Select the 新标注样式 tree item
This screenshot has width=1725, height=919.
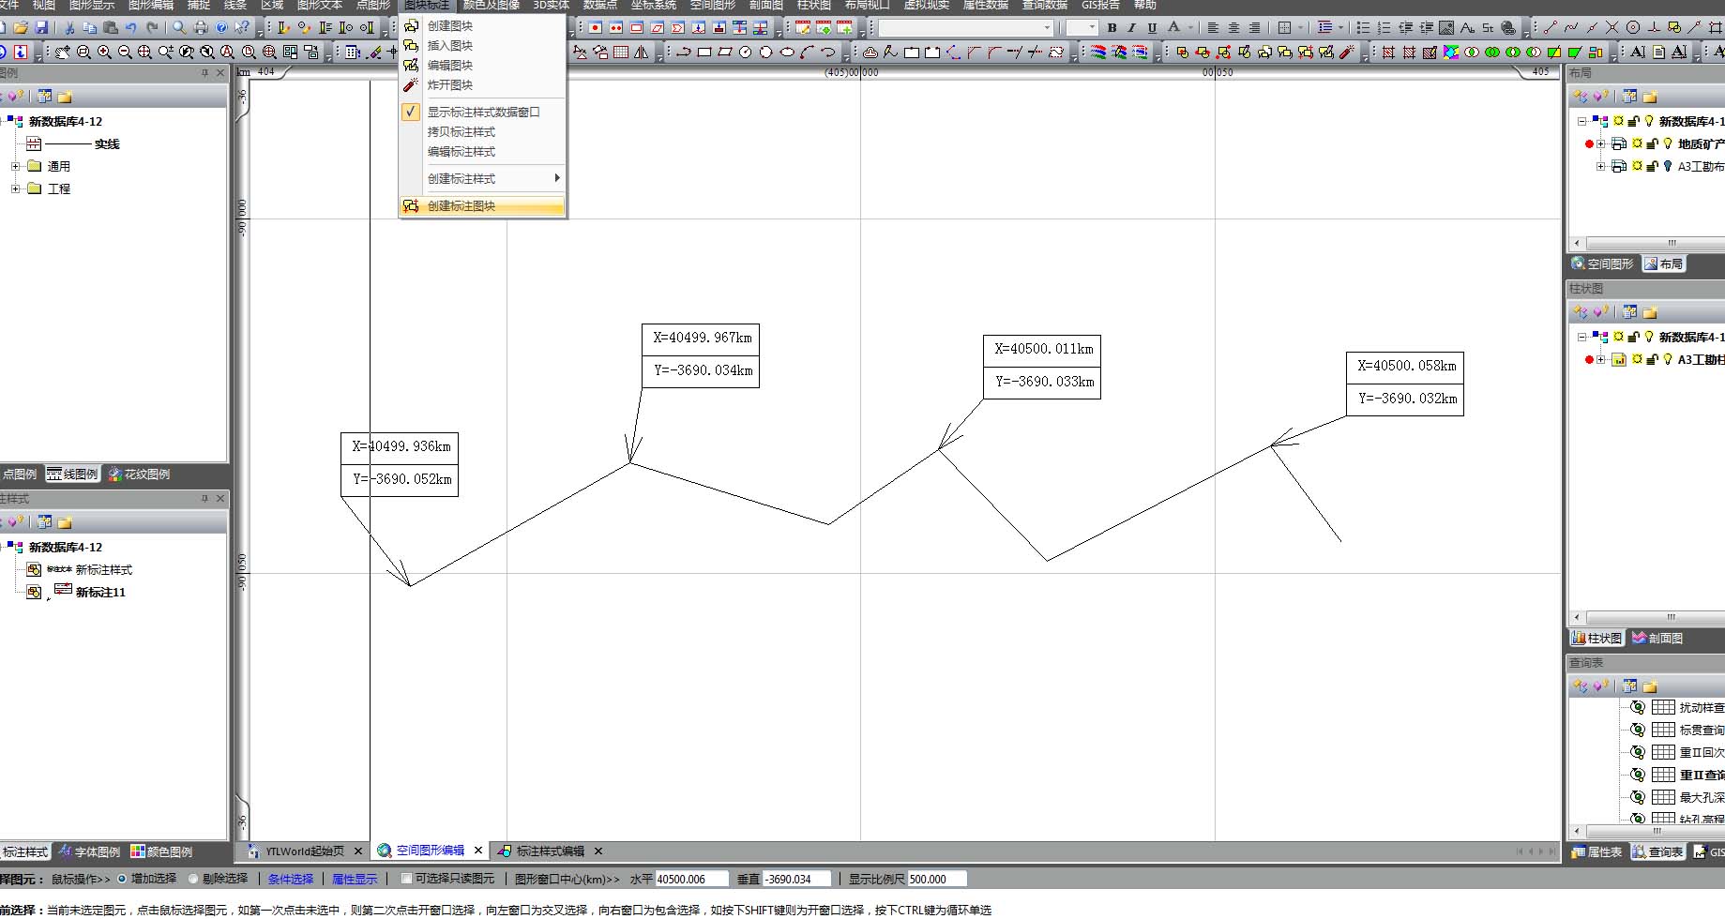click(103, 569)
